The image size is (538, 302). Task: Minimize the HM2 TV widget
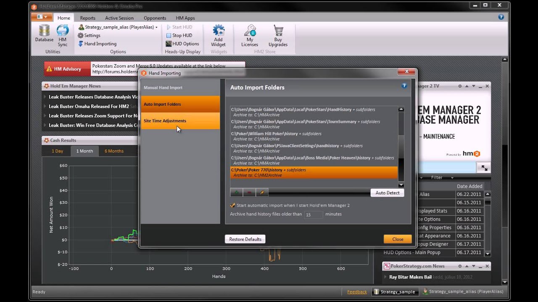(480, 86)
